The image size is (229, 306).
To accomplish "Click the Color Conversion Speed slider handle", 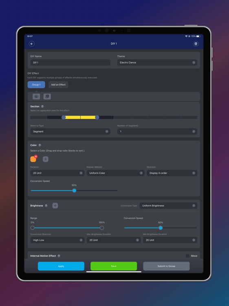I will 74,191.
